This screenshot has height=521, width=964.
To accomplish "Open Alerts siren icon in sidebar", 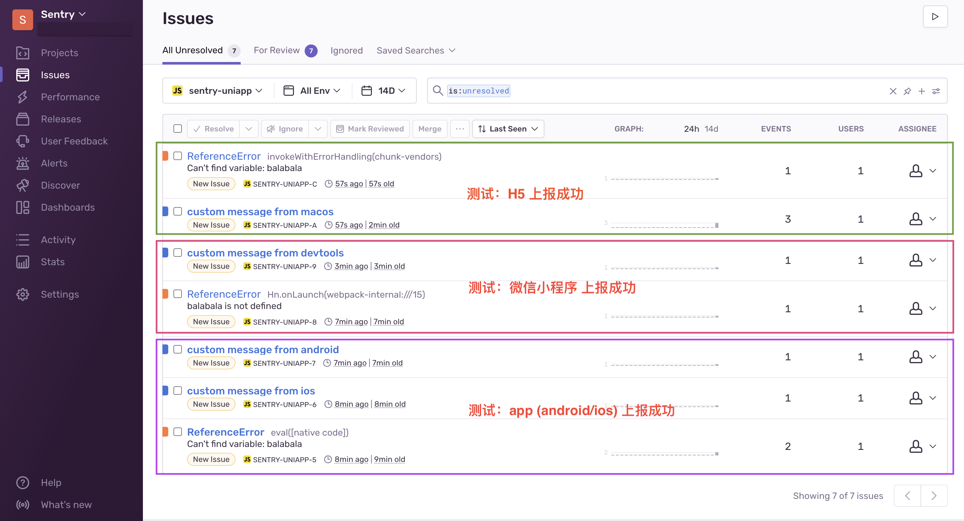I will (22, 163).
